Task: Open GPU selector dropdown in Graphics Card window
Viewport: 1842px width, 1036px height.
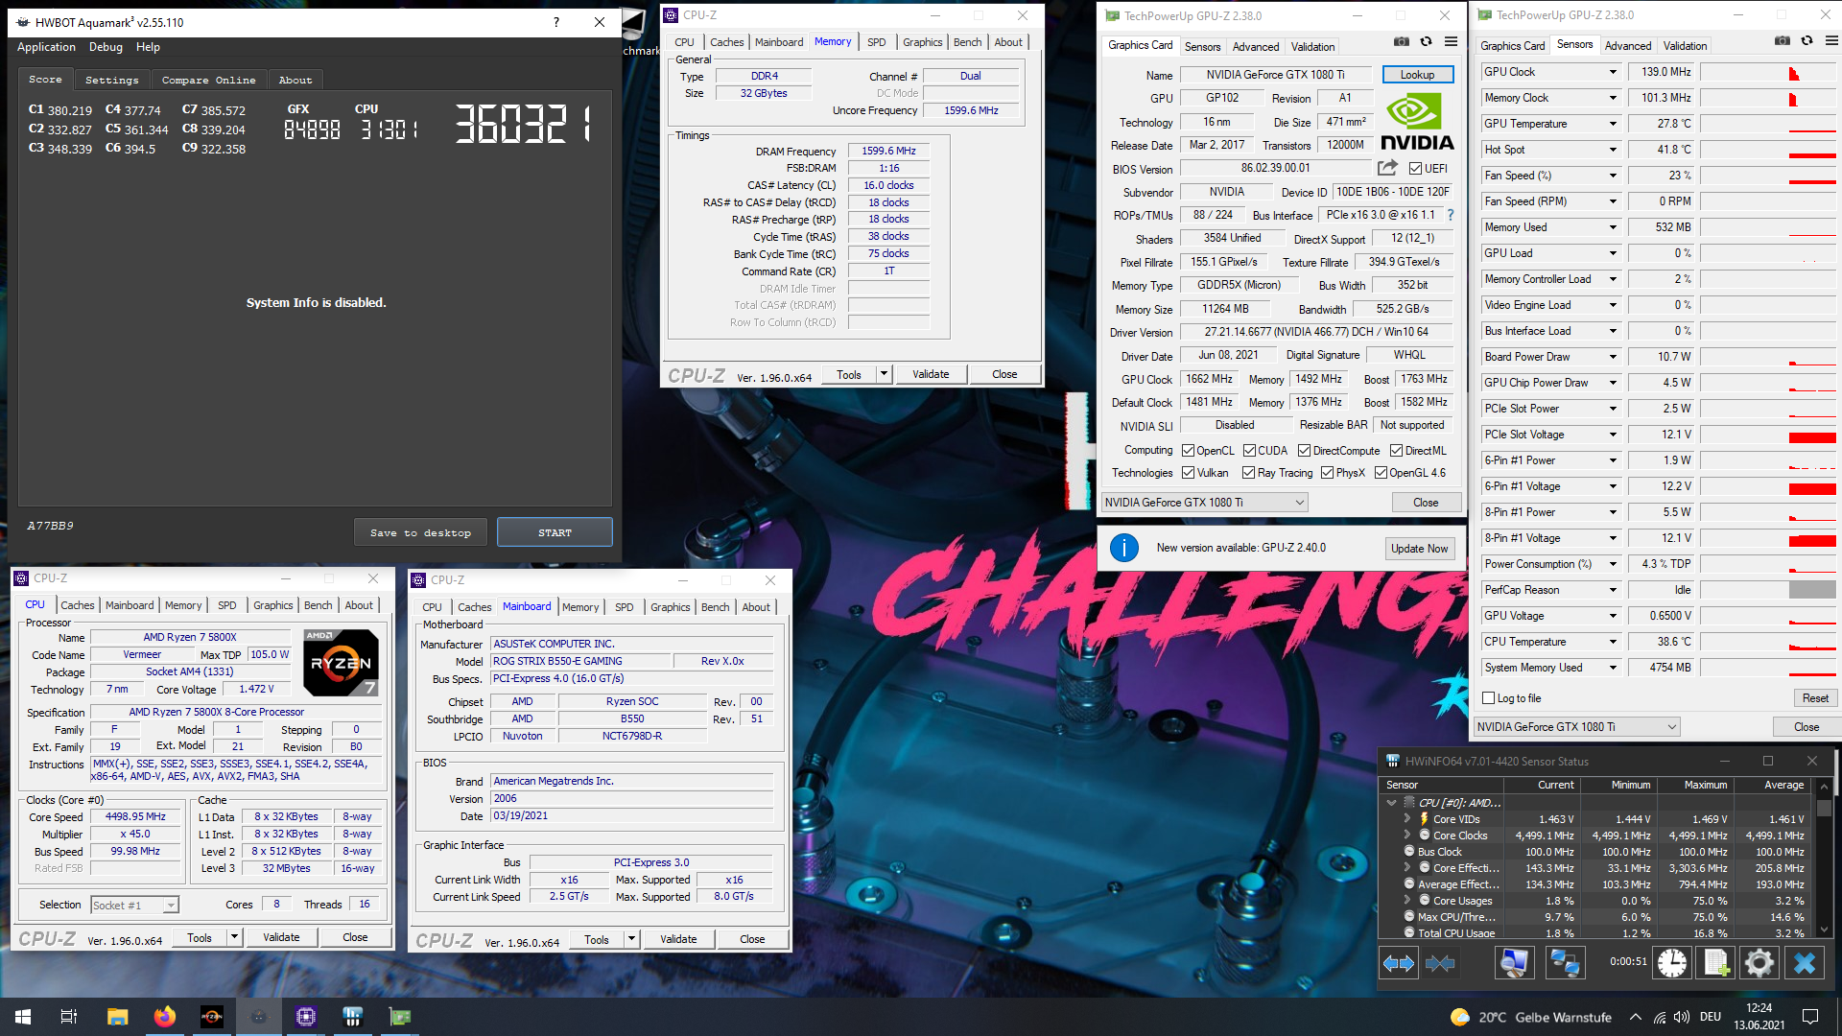Action: [1205, 503]
